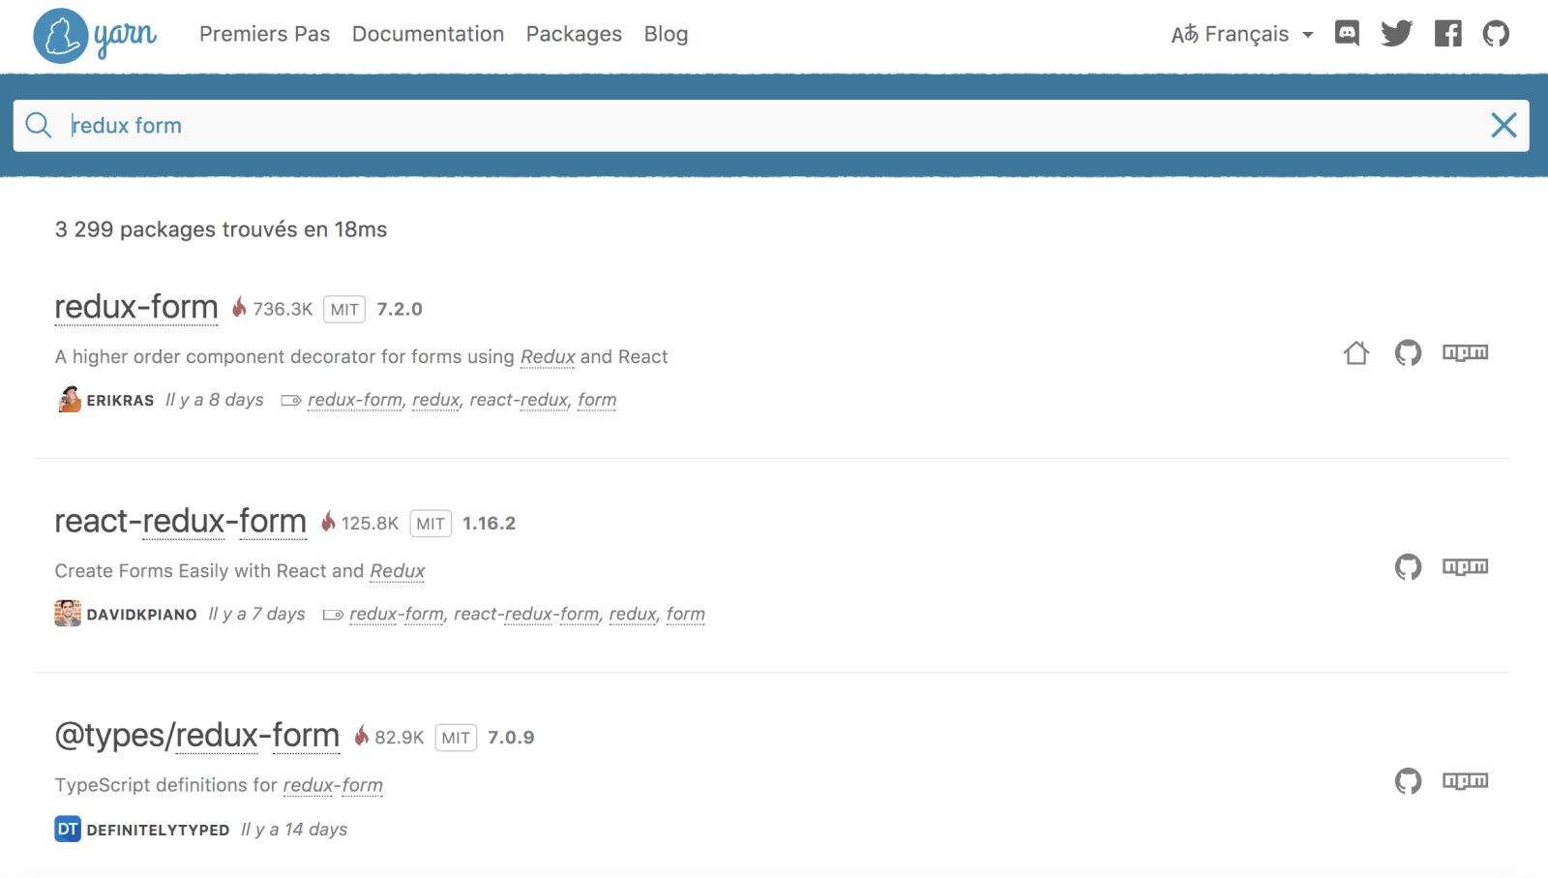
Task: Click version 7.2.0 text
Action: click(400, 309)
